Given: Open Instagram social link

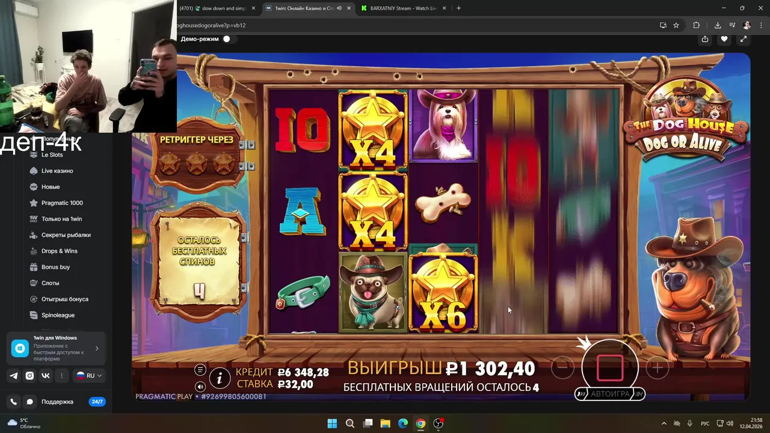Looking at the screenshot, I should (x=29, y=375).
